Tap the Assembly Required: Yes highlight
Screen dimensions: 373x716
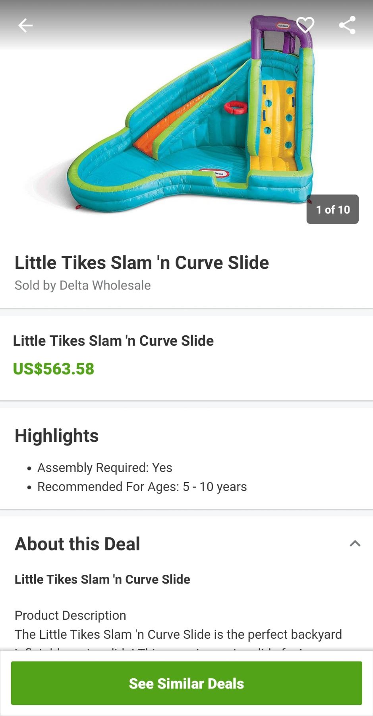pos(105,468)
